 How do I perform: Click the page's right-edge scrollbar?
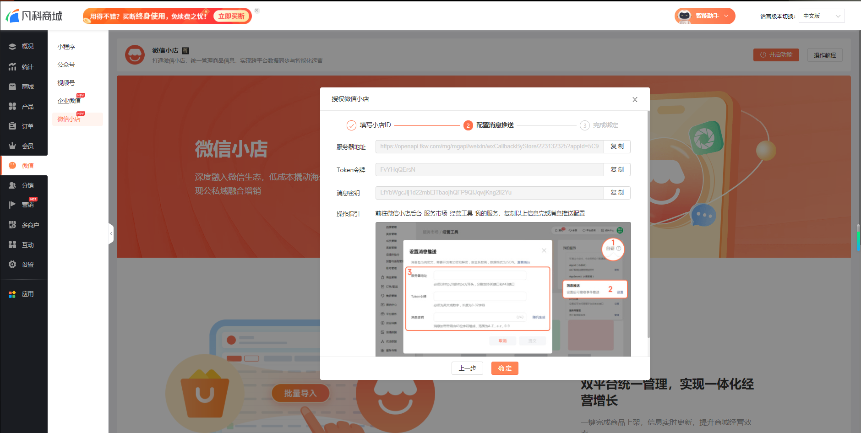pos(858,237)
